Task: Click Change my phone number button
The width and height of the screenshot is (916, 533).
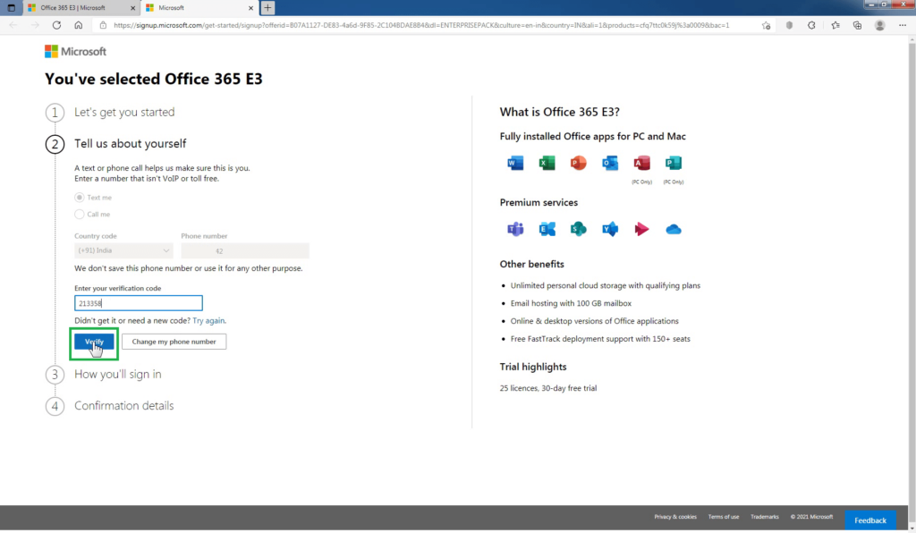Action: (x=174, y=342)
